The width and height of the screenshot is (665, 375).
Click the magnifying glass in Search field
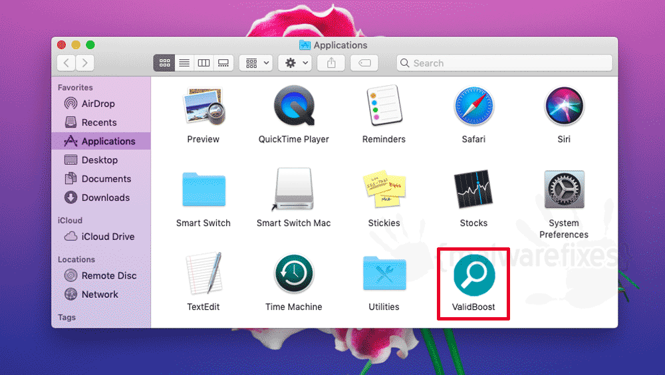[404, 63]
